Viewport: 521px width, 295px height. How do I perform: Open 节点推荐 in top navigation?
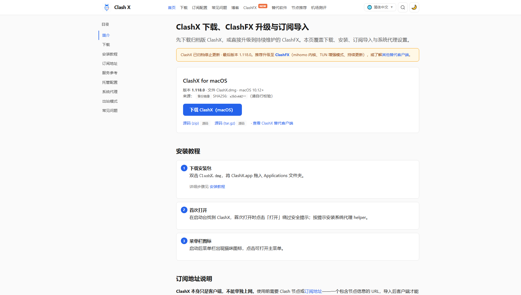click(299, 8)
